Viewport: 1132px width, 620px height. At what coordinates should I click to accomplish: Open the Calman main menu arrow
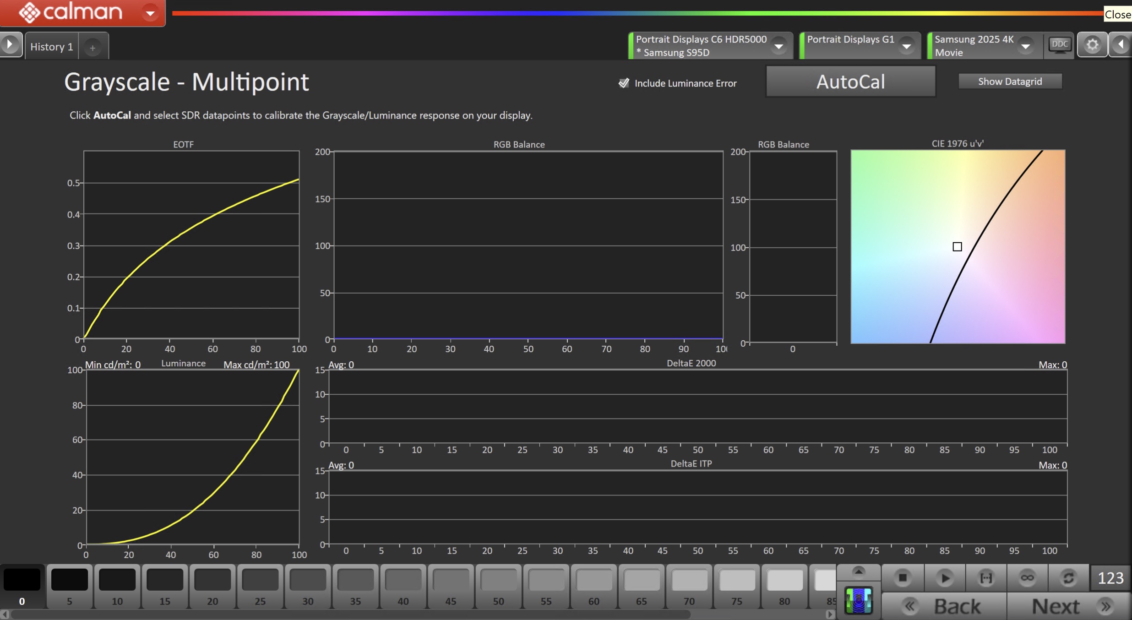150,13
